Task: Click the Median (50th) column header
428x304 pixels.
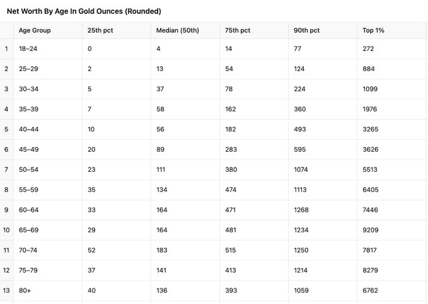Action: pyautogui.click(x=175, y=30)
